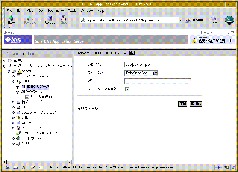Collapse the server1 tree node
This screenshot has height=172, width=238.
pos(9,71)
